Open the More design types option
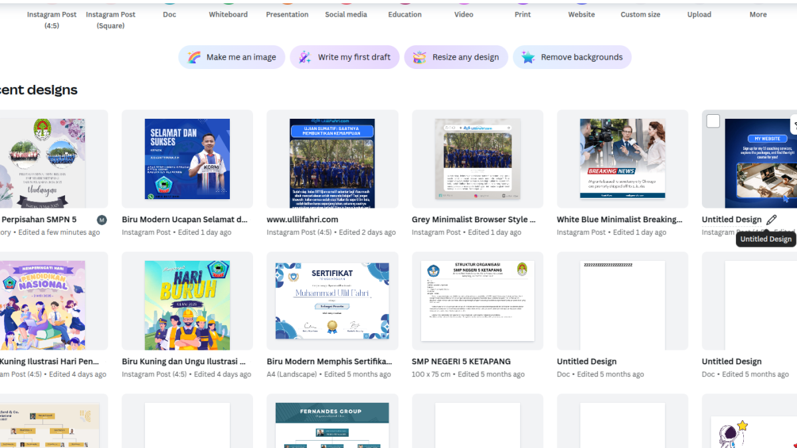 pos(758,15)
